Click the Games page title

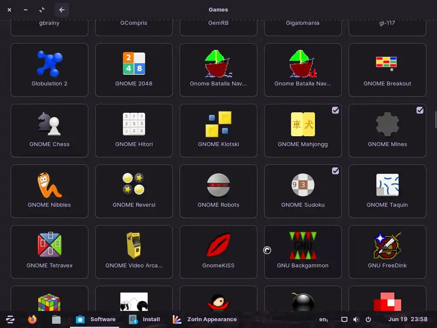[218, 10]
